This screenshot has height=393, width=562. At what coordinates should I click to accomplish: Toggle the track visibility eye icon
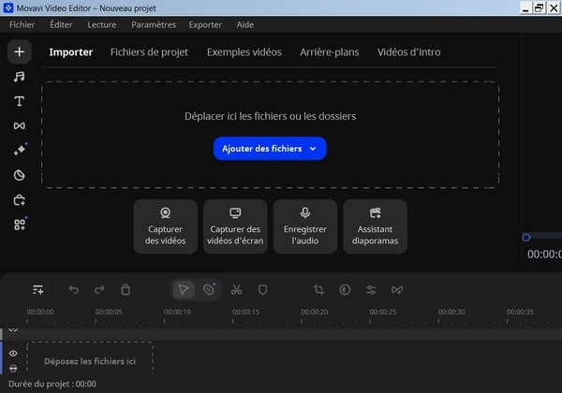(x=13, y=353)
